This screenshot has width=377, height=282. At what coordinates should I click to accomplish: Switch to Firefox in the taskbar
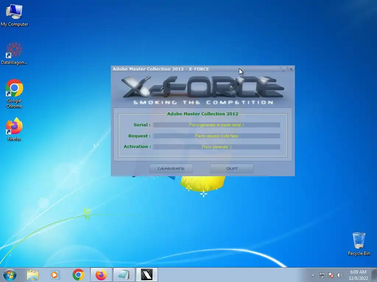click(x=101, y=275)
